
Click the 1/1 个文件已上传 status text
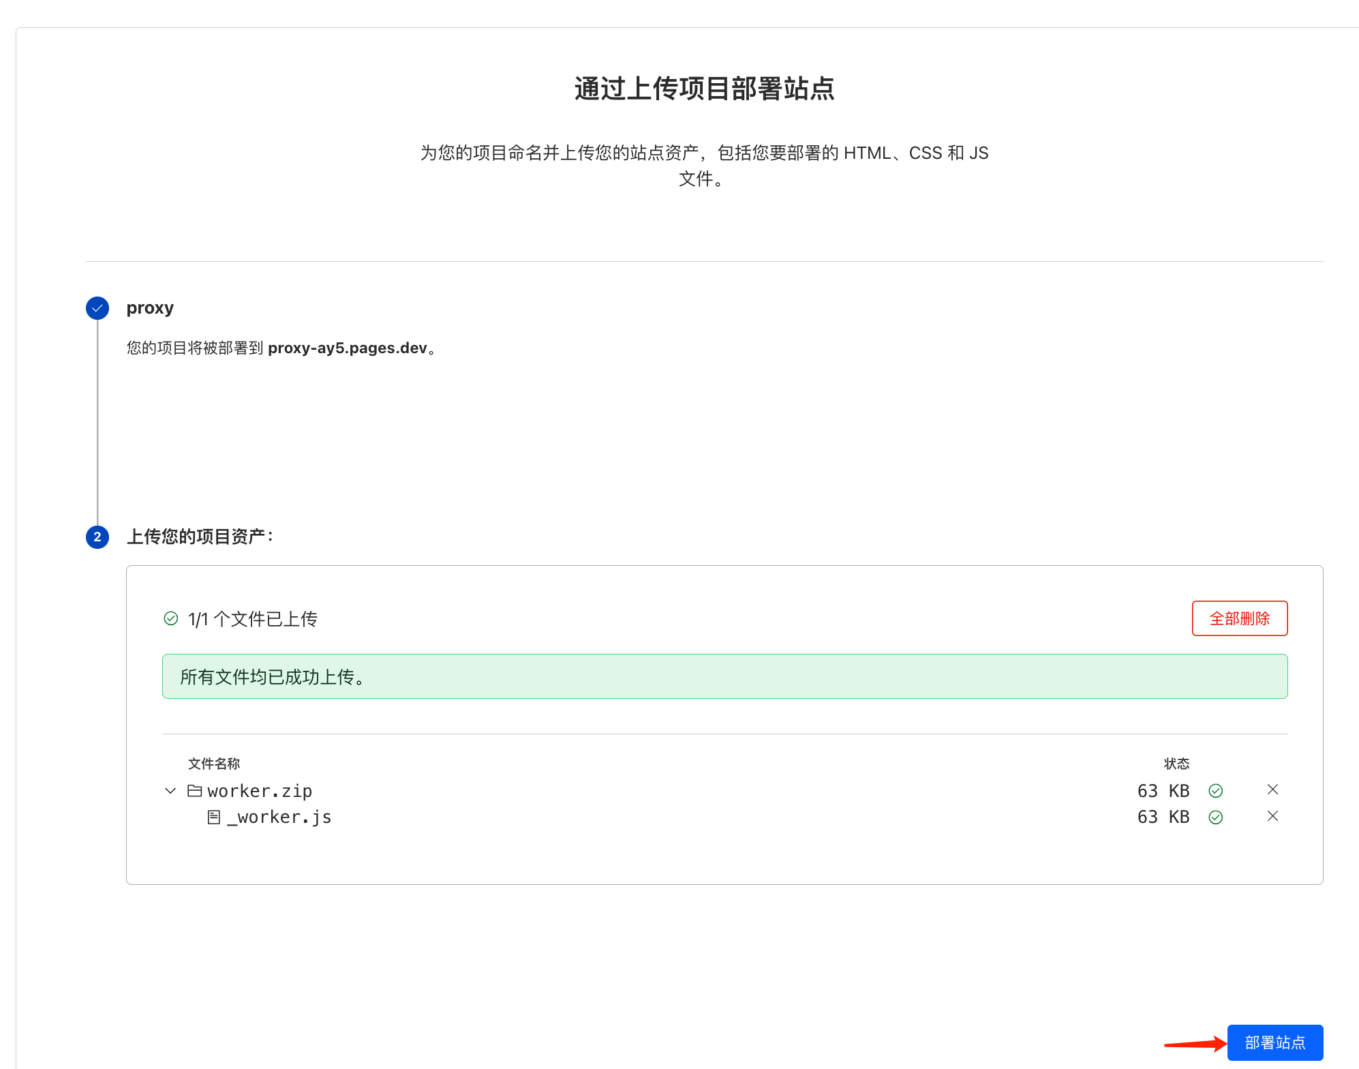(x=253, y=619)
